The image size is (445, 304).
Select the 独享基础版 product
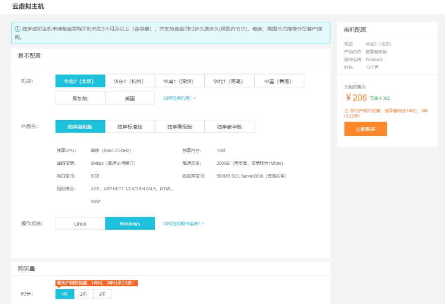click(x=80, y=126)
